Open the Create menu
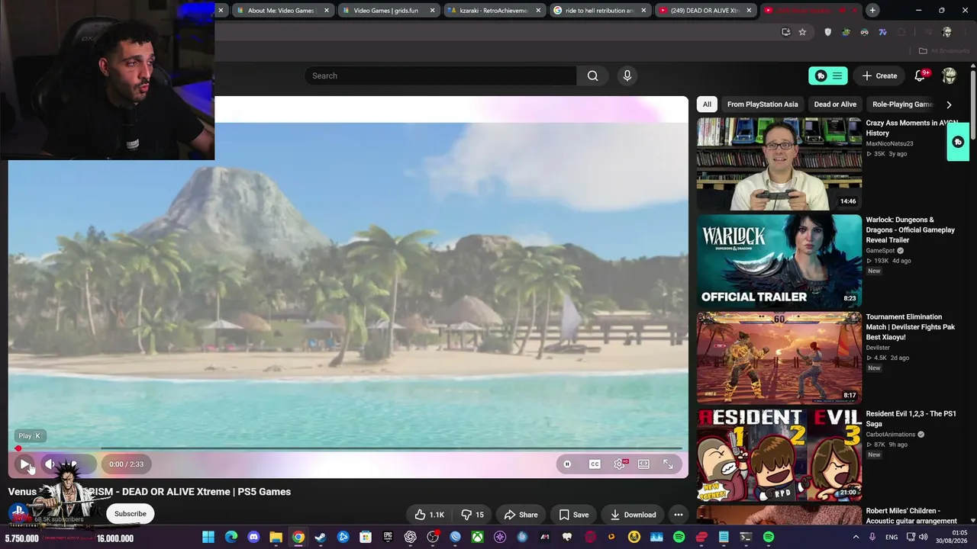 [879, 75]
